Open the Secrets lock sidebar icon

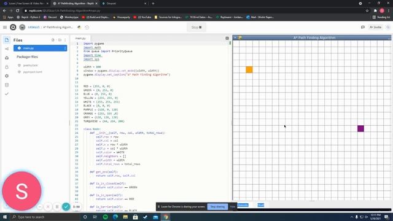coord(7,67)
